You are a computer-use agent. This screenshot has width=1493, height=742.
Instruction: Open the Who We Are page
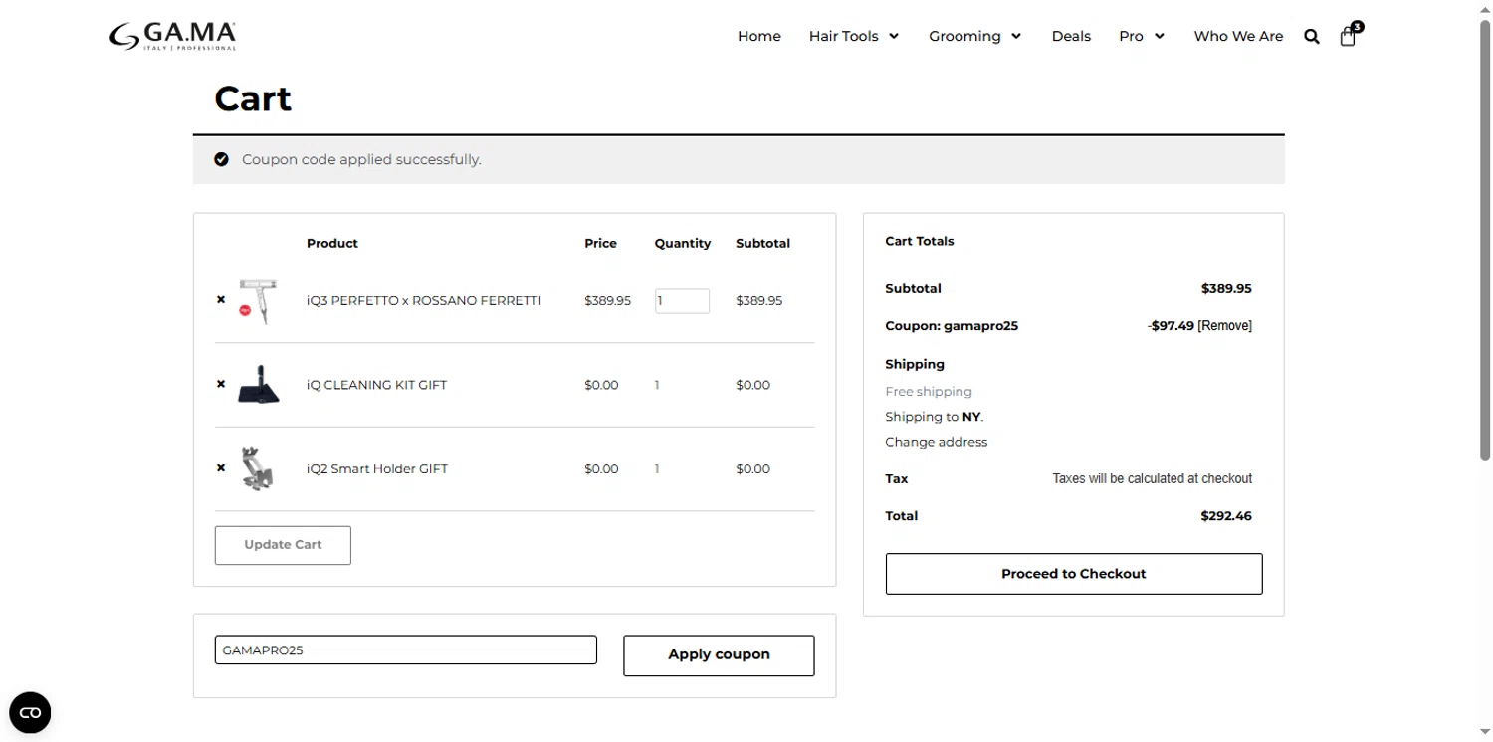[1238, 36]
